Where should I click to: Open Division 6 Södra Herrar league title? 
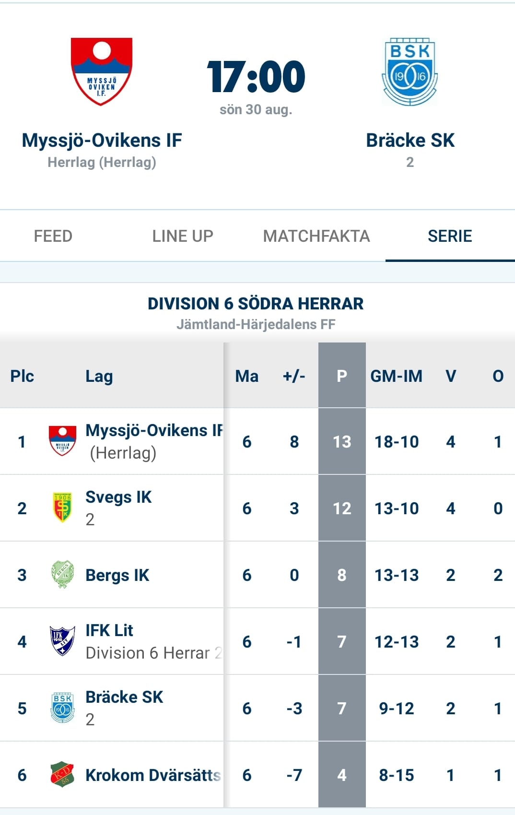(256, 304)
